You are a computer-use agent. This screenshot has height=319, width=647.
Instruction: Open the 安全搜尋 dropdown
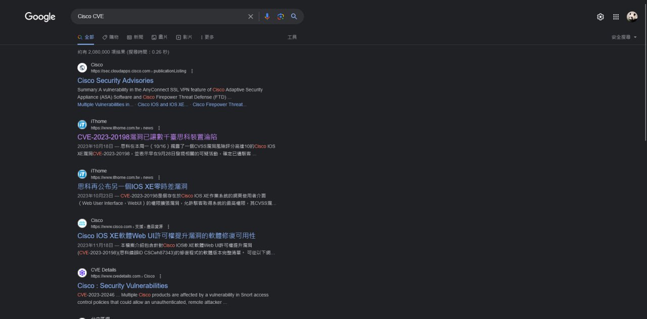[x=624, y=37]
